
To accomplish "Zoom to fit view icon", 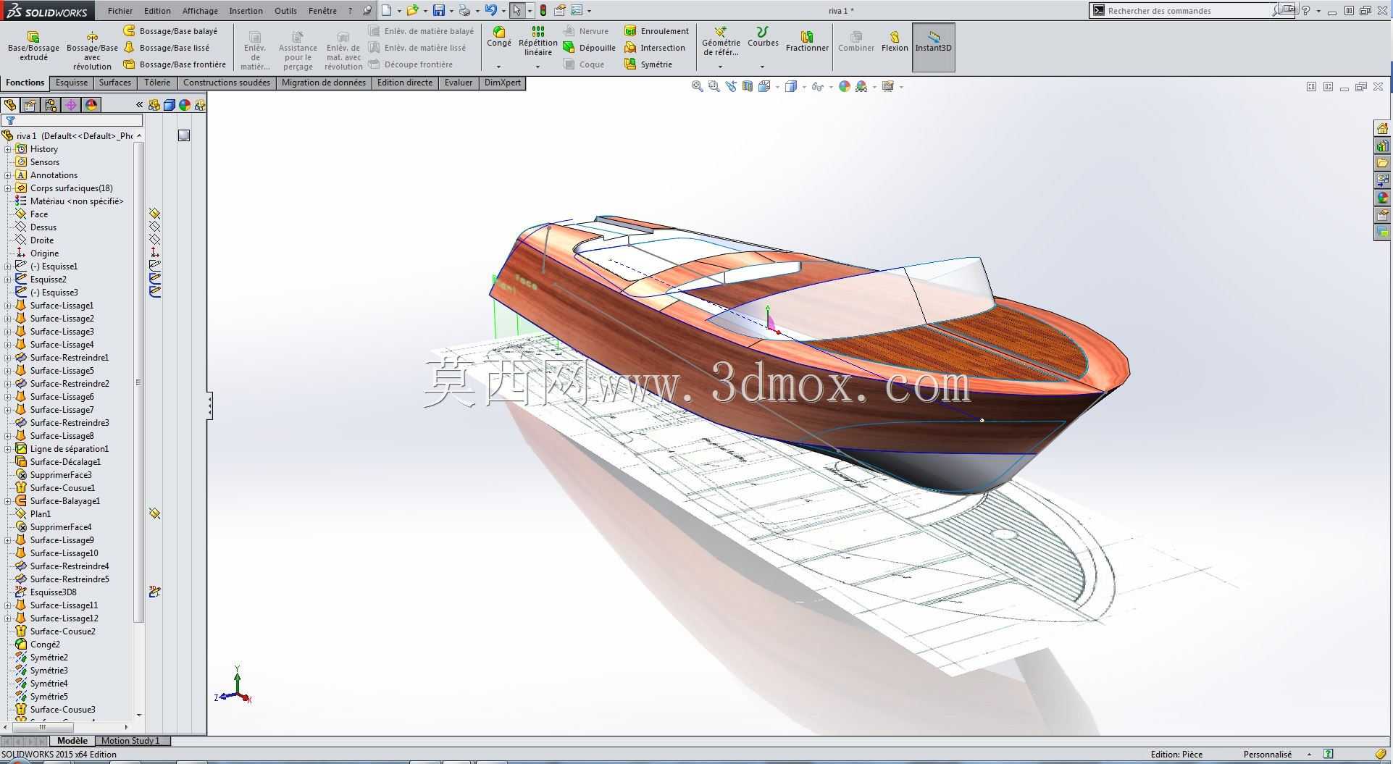I will tap(697, 86).
